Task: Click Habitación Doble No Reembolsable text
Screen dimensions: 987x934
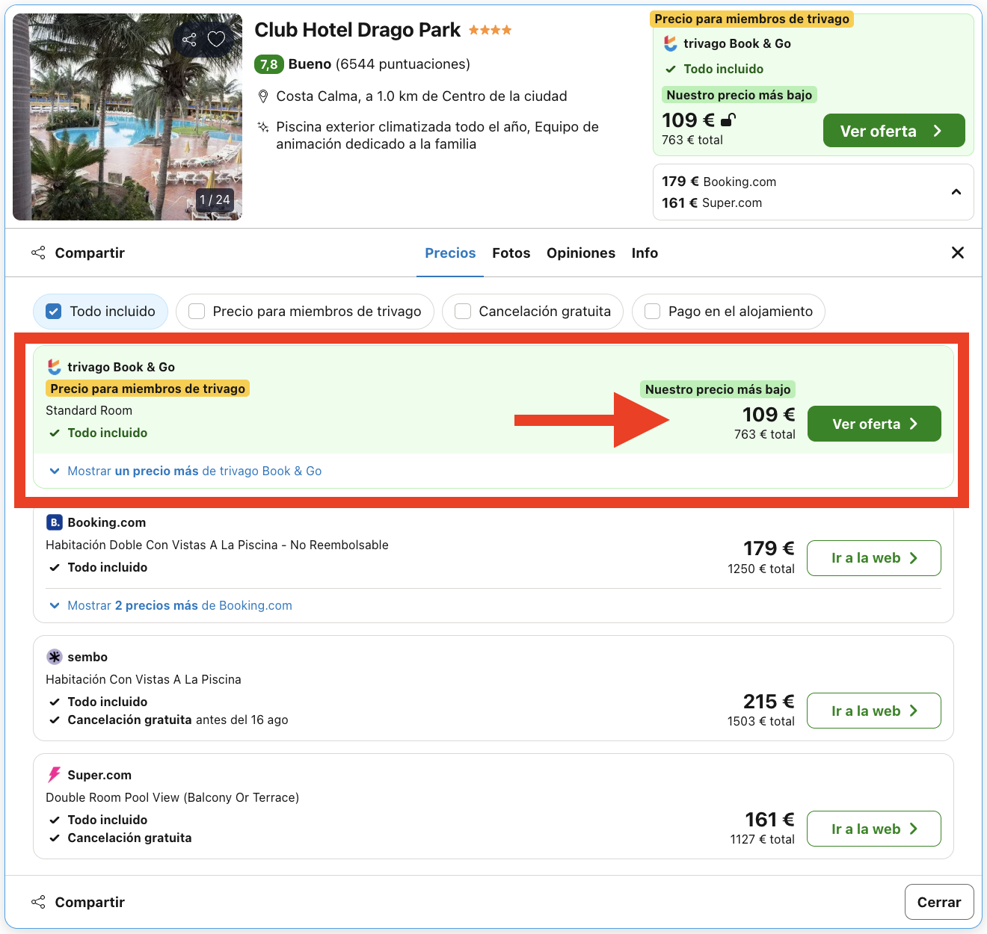Action: [x=217, y=545]
